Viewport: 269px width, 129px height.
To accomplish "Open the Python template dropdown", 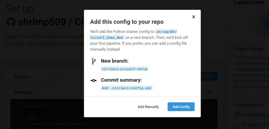I will [33, 77].
